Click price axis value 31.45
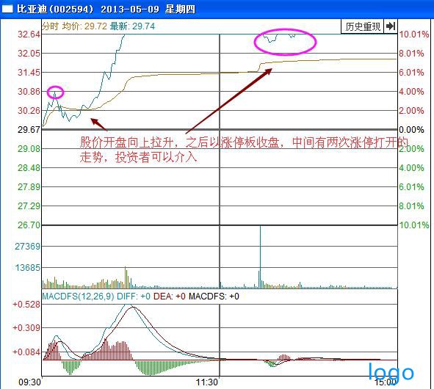 [29, 73]
